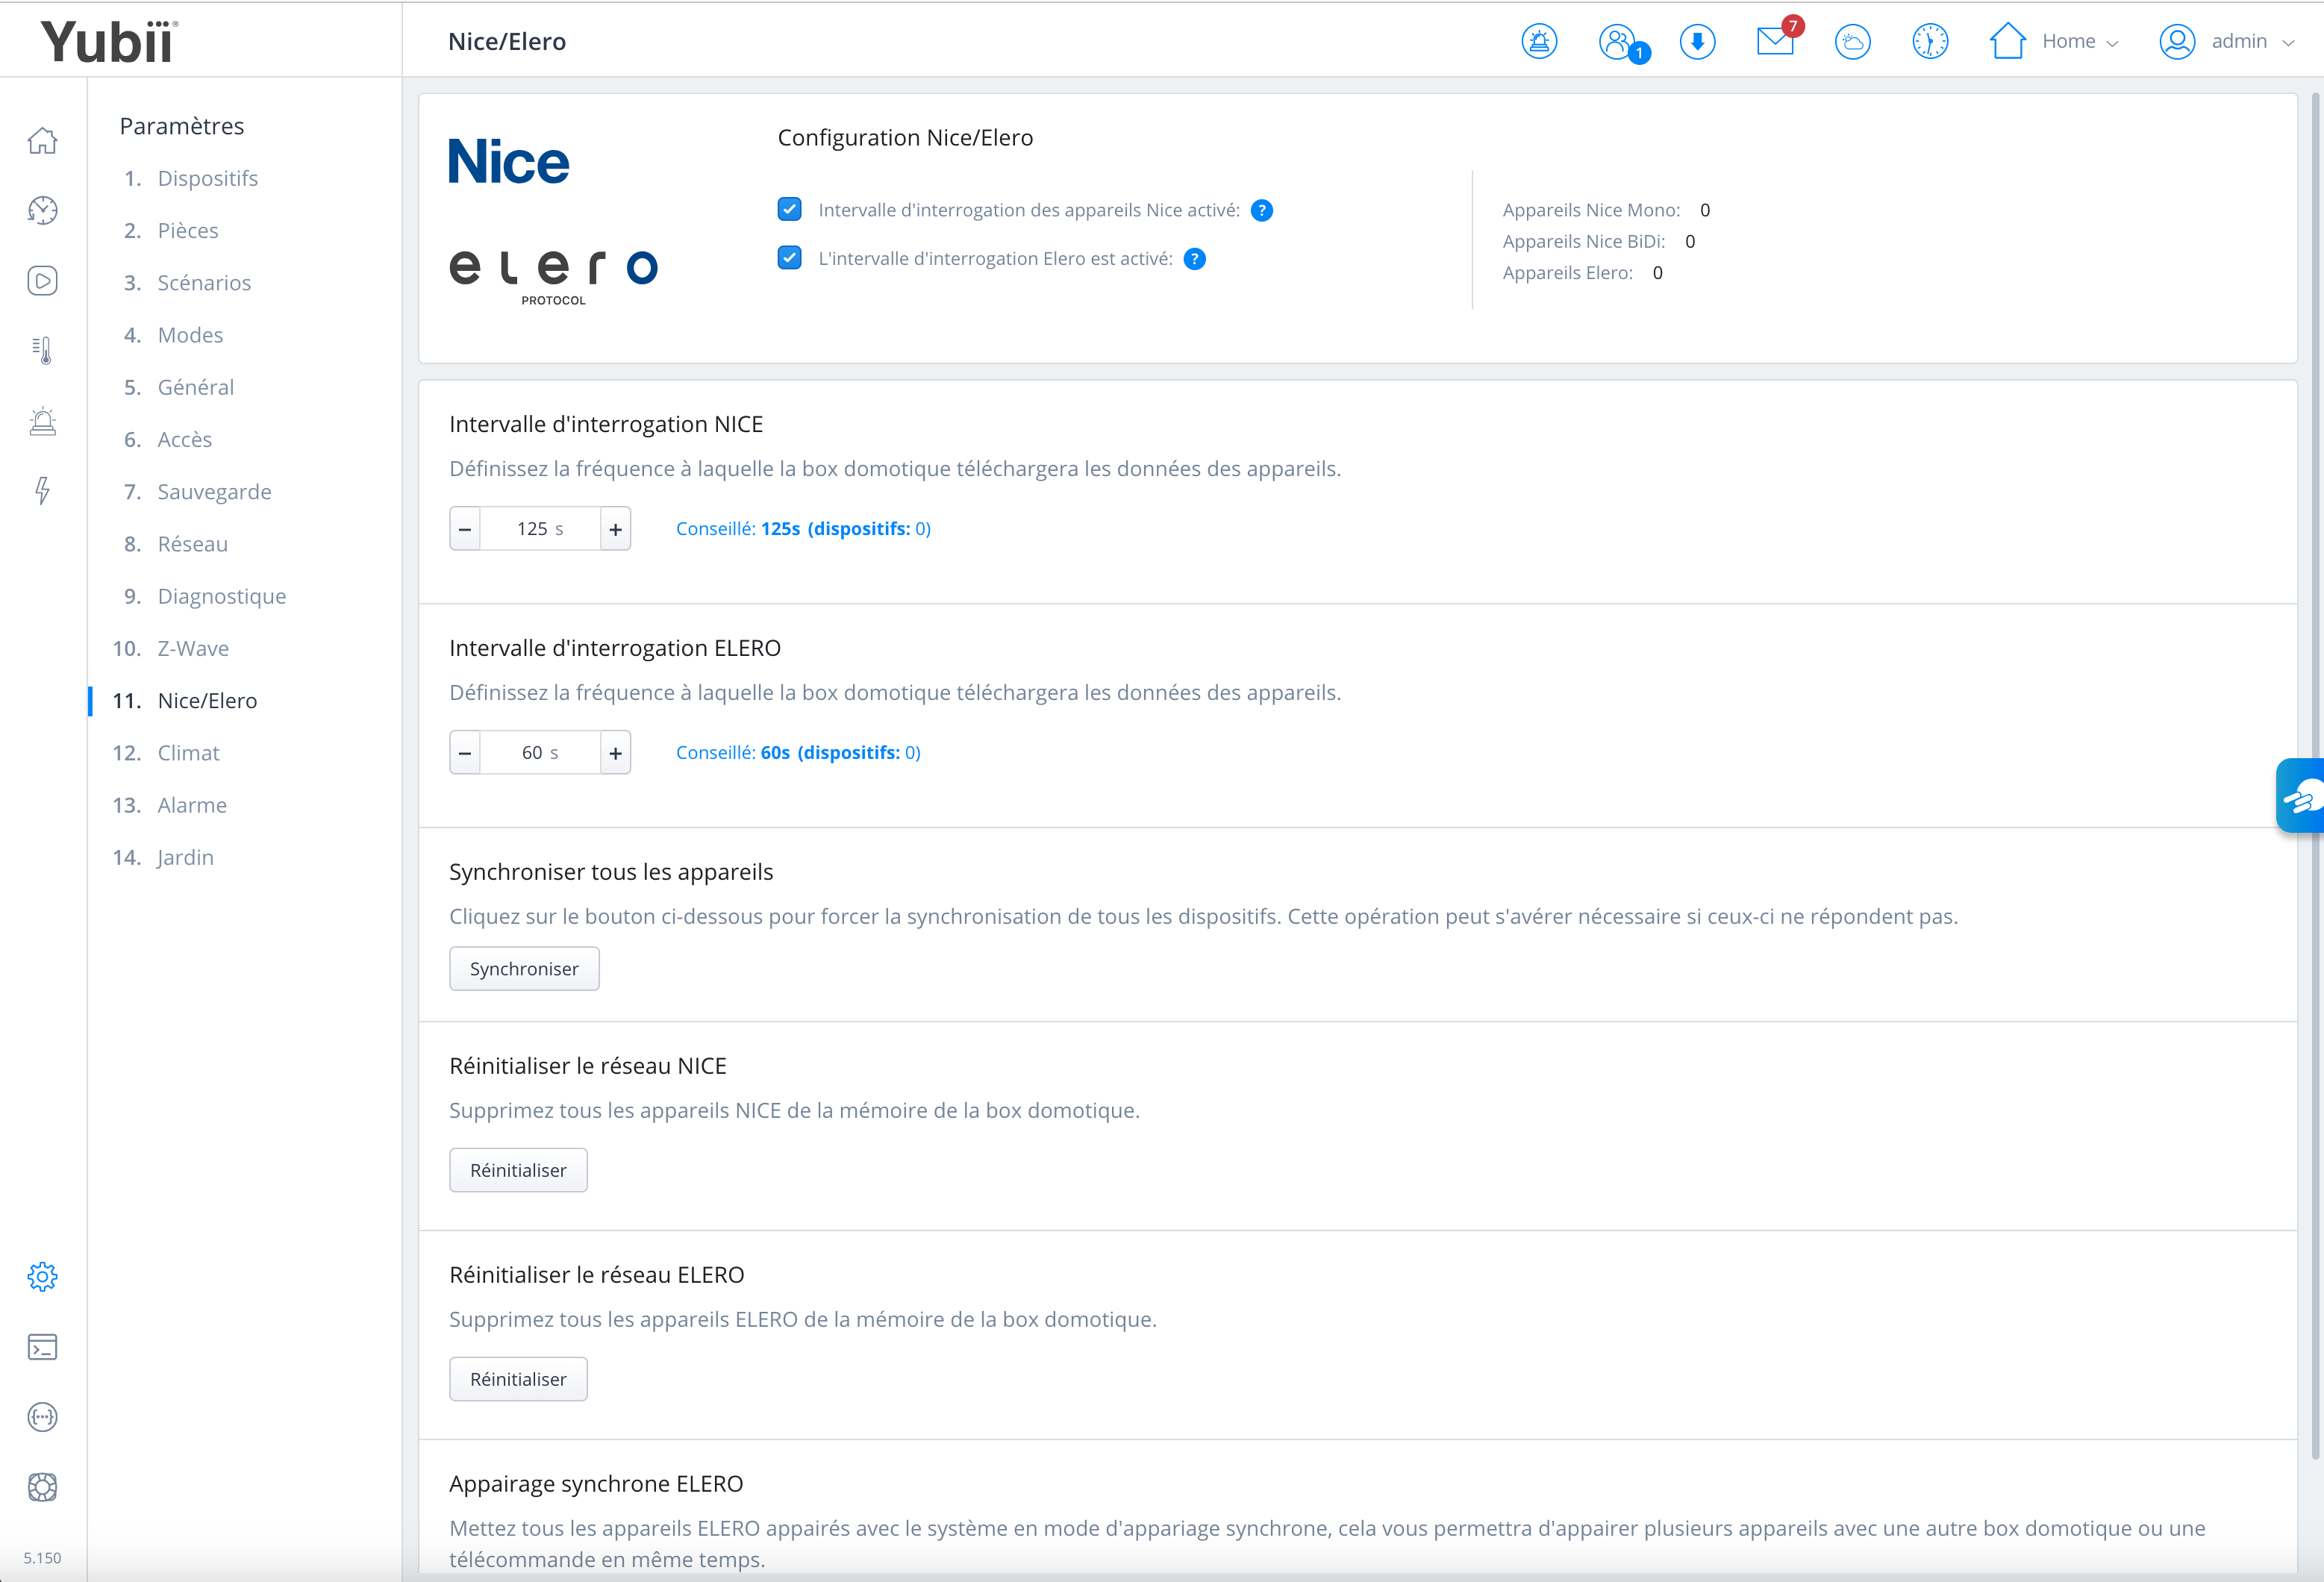Screen dimensions: 2324x1582
Task: Open Climat settings
Action: click(x=188, y=753)
